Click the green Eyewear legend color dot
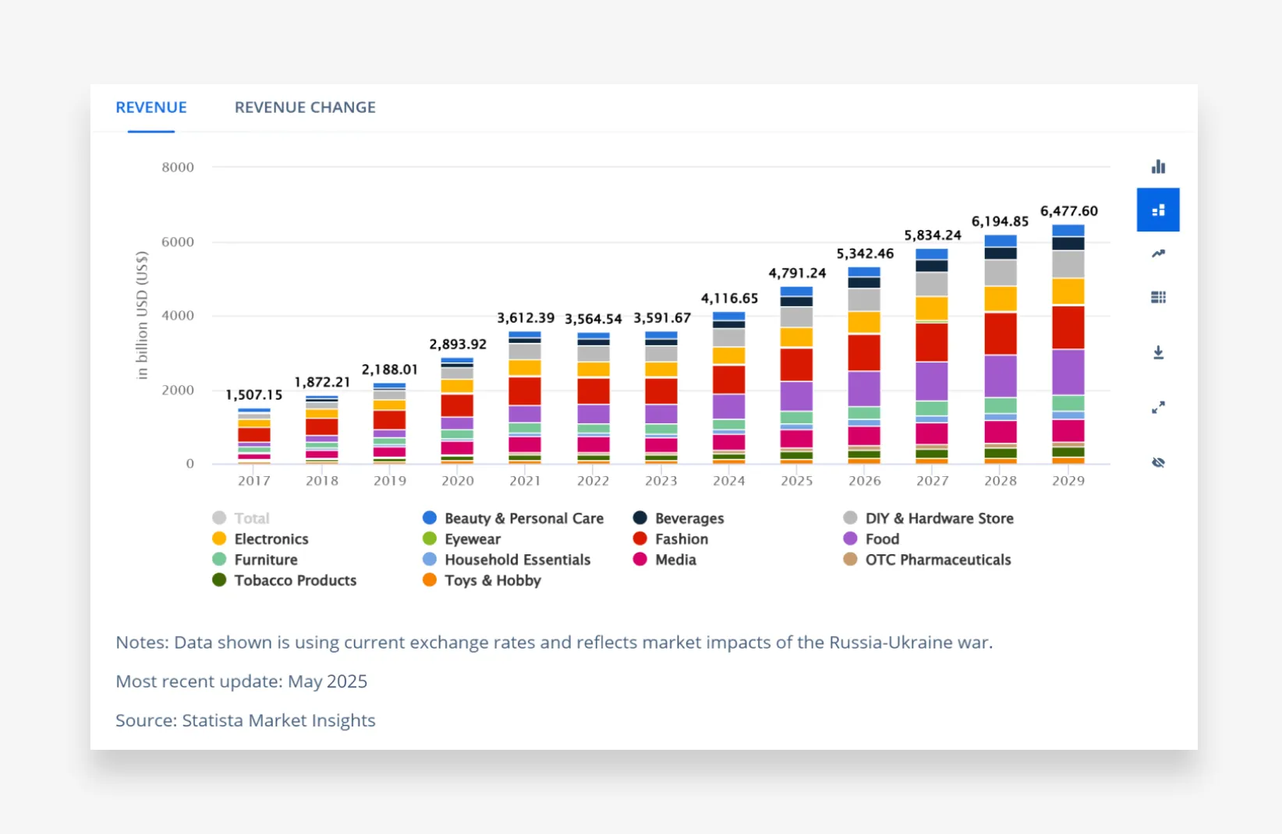1282x834 pixels. pyautogui.click(x=429, y=539)
